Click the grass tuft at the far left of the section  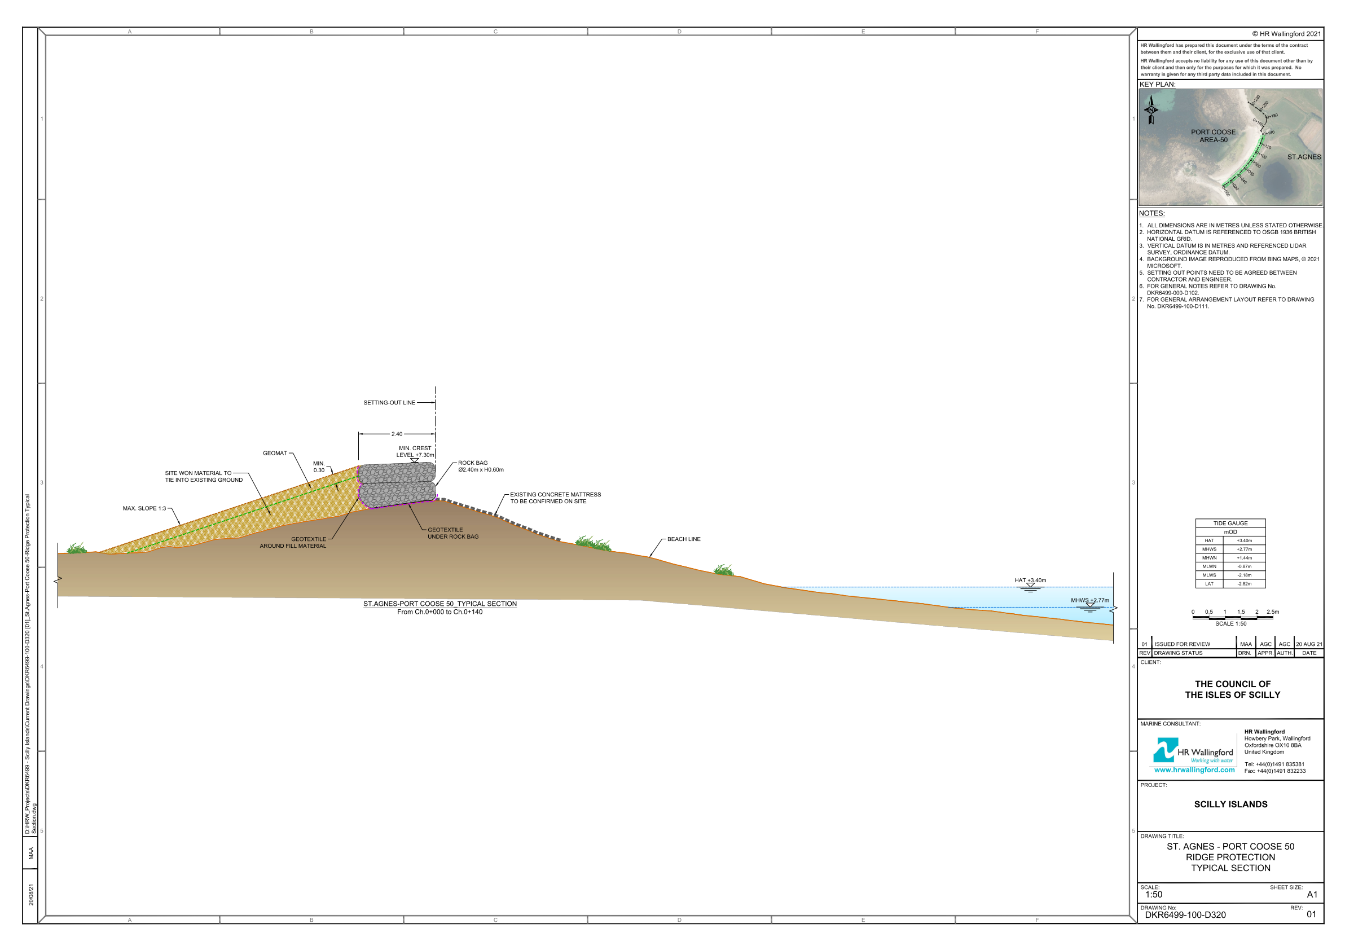(76, 549)
